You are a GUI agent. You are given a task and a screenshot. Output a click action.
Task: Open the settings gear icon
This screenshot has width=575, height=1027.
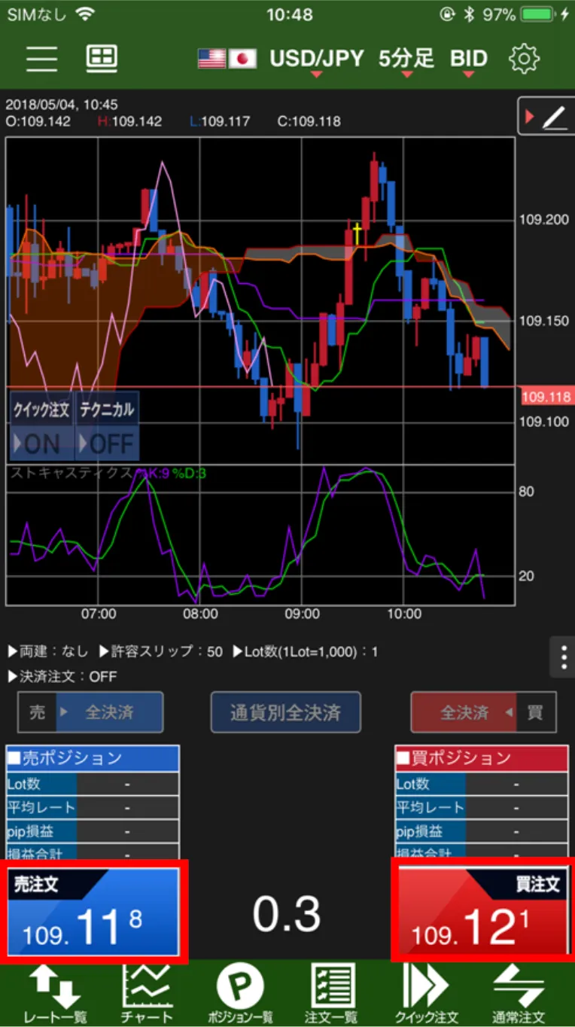click(525, 59)
